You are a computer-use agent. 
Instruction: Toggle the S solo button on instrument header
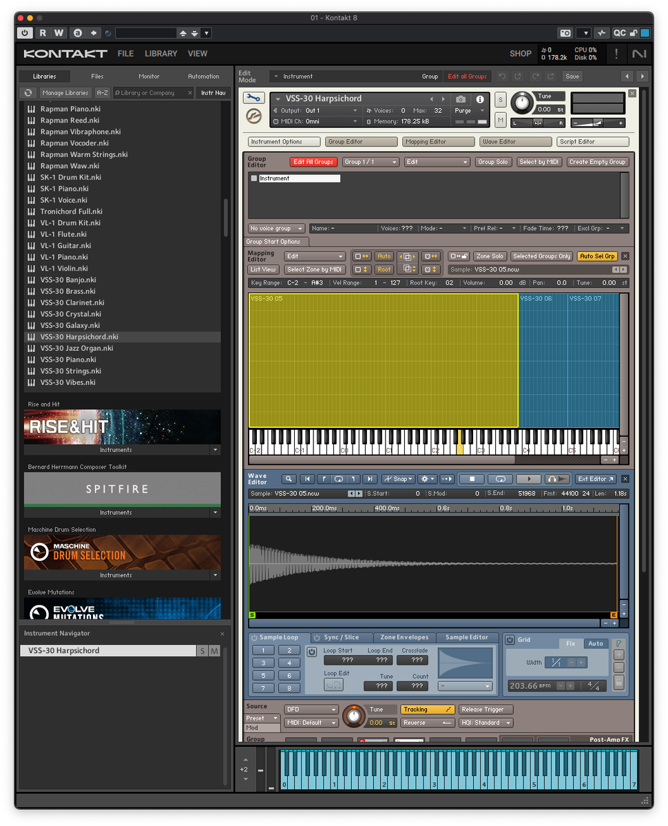click(x=501, y=100)
